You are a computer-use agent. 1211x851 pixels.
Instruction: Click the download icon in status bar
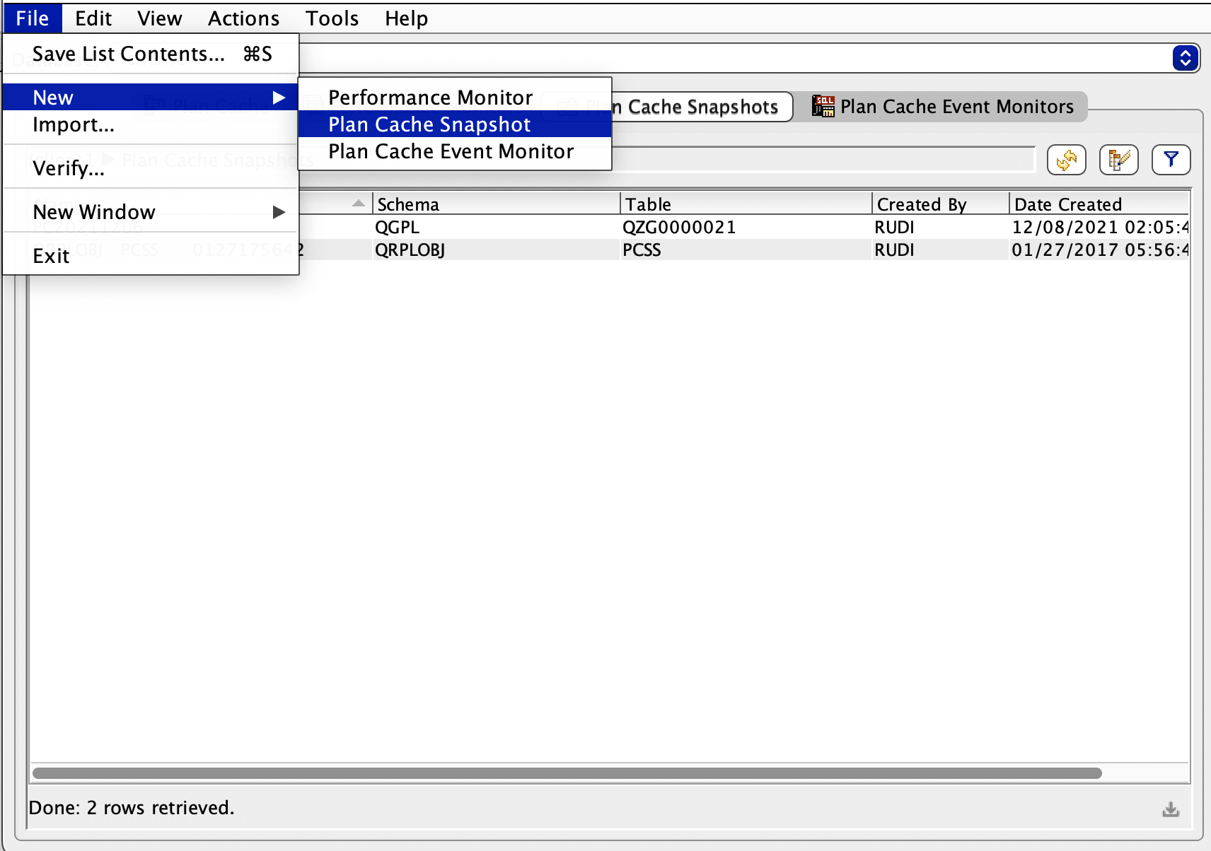(x=1171, y=809)
